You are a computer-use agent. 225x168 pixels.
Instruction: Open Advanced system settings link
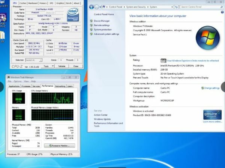pos(106,34)
